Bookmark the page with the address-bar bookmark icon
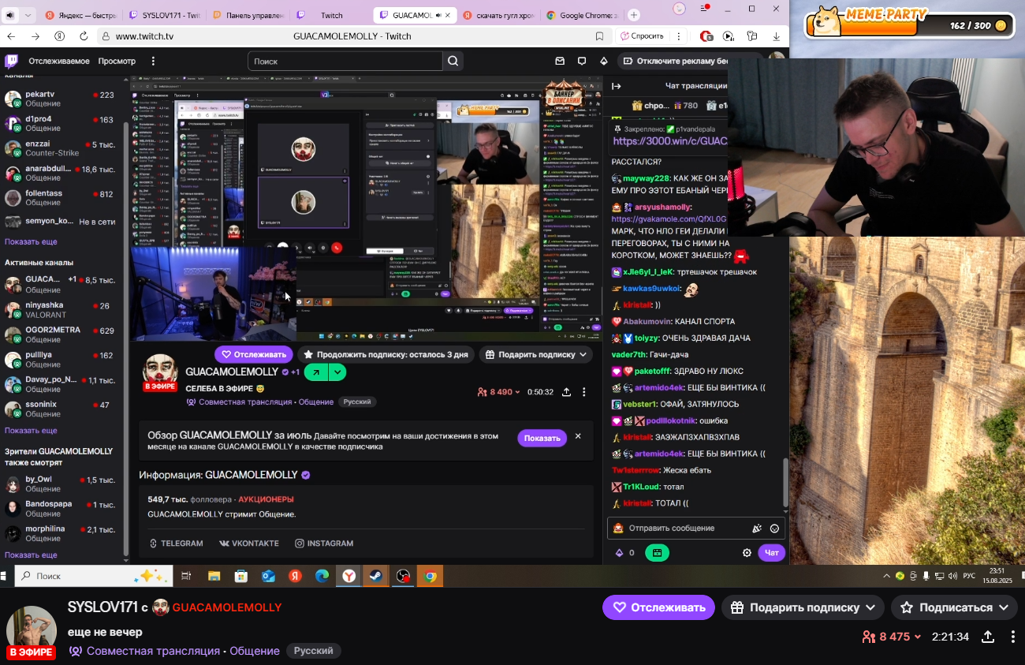 click(599, 36)
